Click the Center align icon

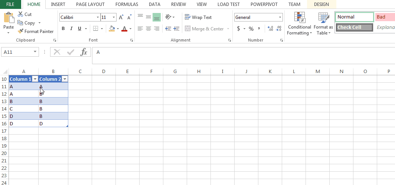click(148, 29)
